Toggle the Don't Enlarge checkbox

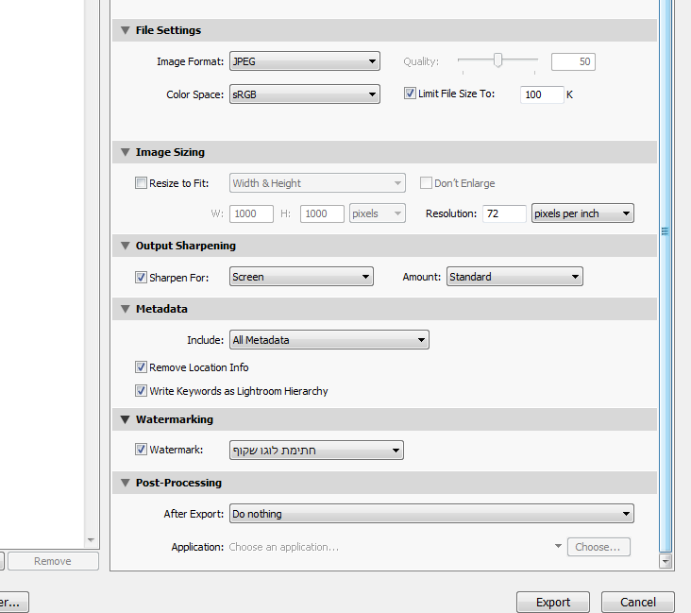(426, 182)
